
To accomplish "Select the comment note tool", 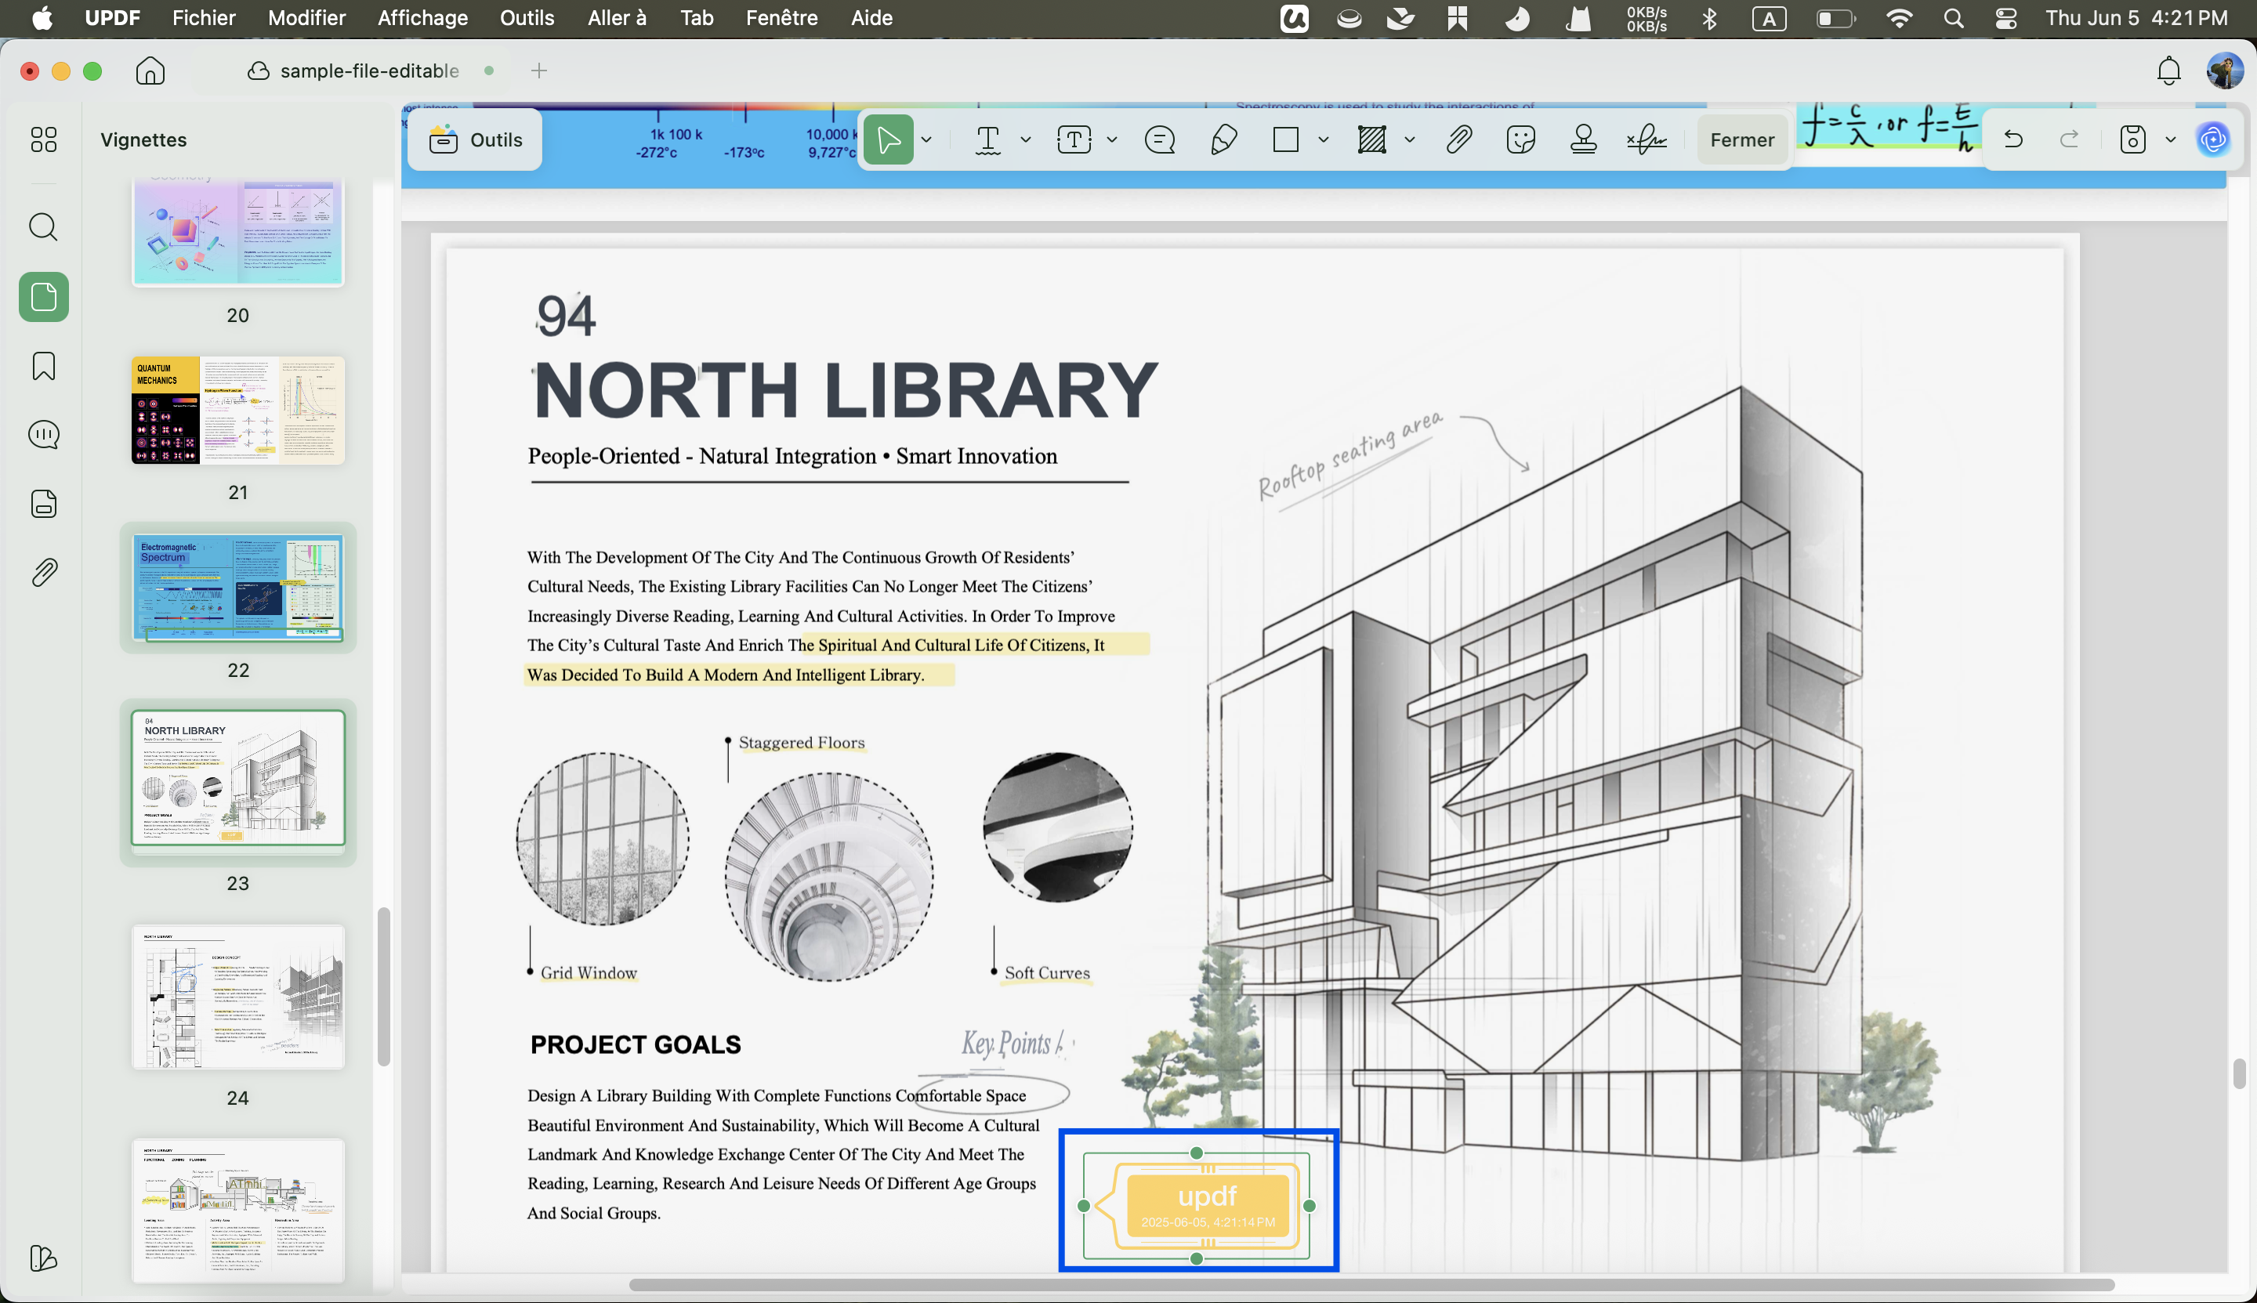I will pyautogui.click(x=1160, y=139).
